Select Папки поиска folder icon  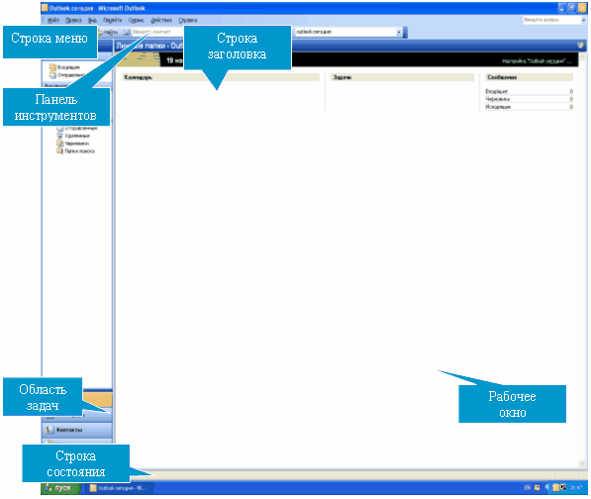(x=59, y=151)
